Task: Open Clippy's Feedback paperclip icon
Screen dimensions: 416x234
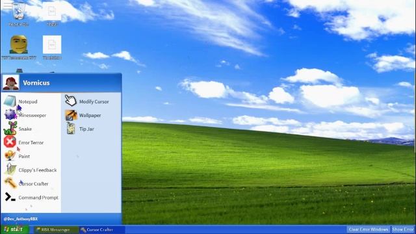Action: 10,170
